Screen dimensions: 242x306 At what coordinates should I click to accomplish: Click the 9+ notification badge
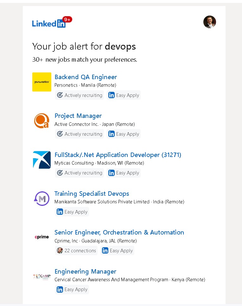(x=67, y=19)
